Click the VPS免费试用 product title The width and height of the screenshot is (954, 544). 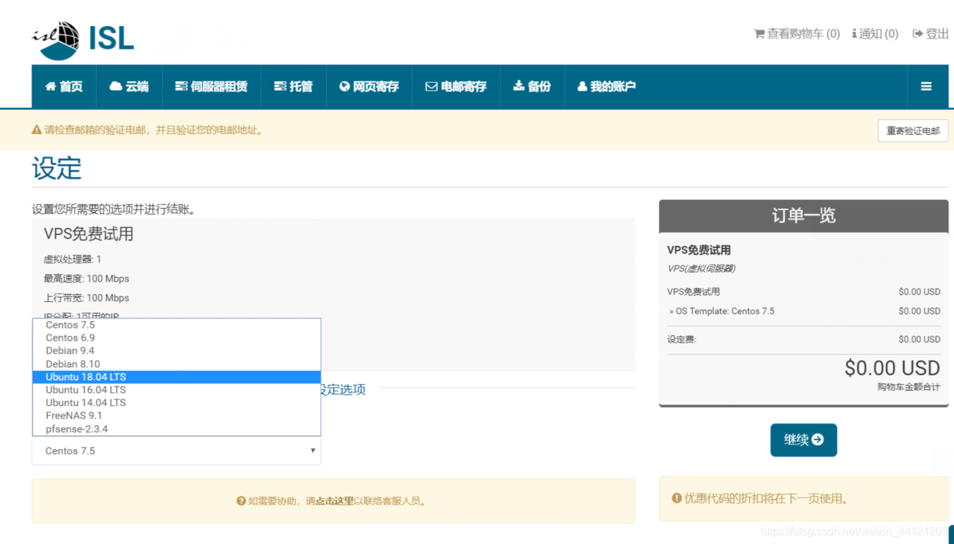coord(89,234)
